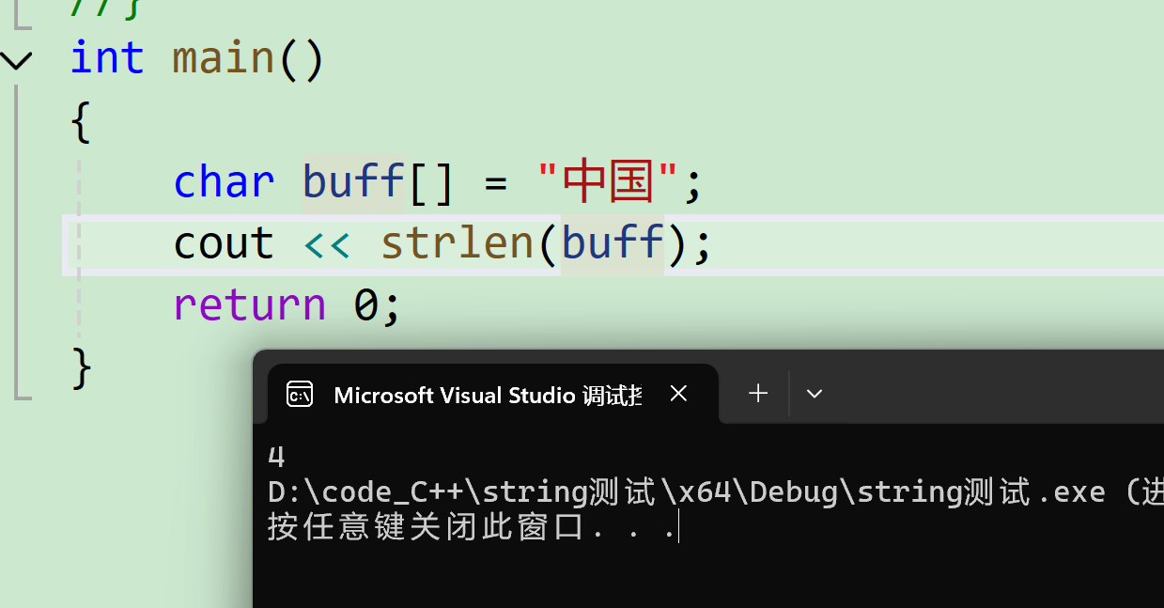Open a new terminal tab with plus icon
Screen dimensions: 1164x608
pyautogui.click(x=758, y=394)
